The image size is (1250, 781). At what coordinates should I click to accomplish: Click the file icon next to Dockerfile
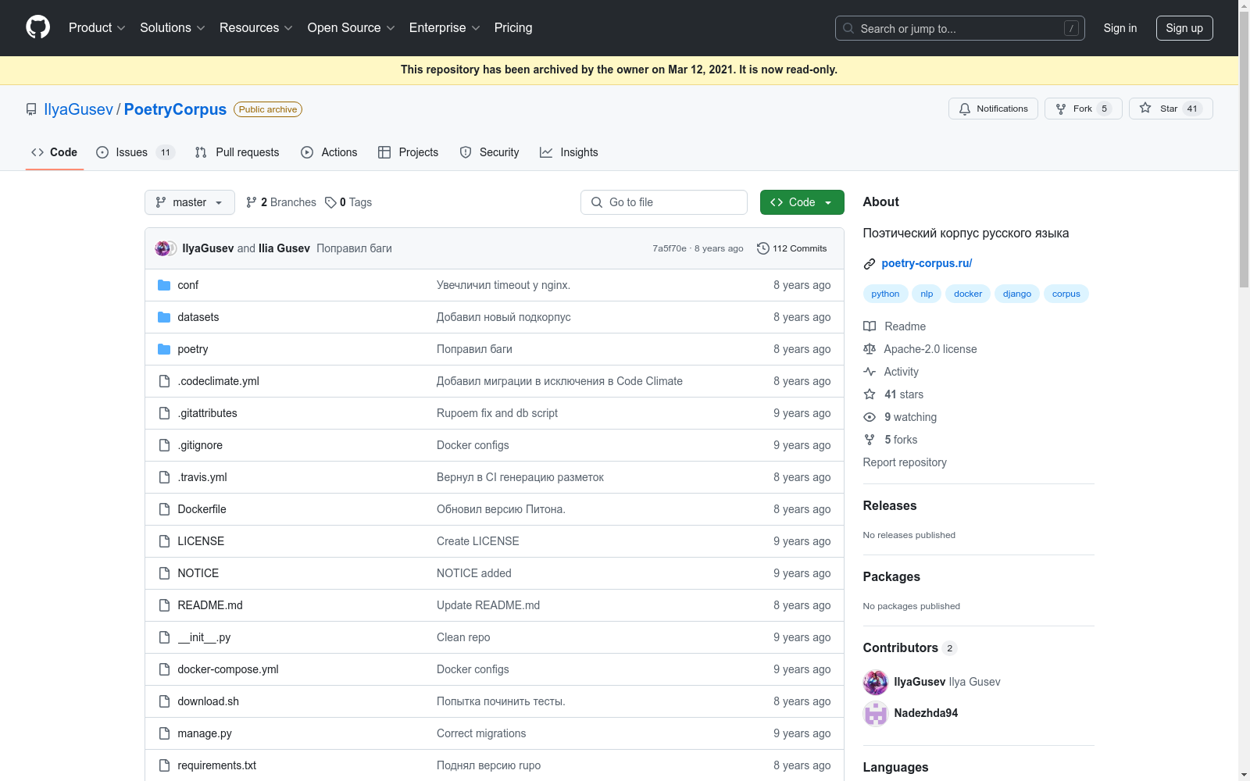(164, 509)
